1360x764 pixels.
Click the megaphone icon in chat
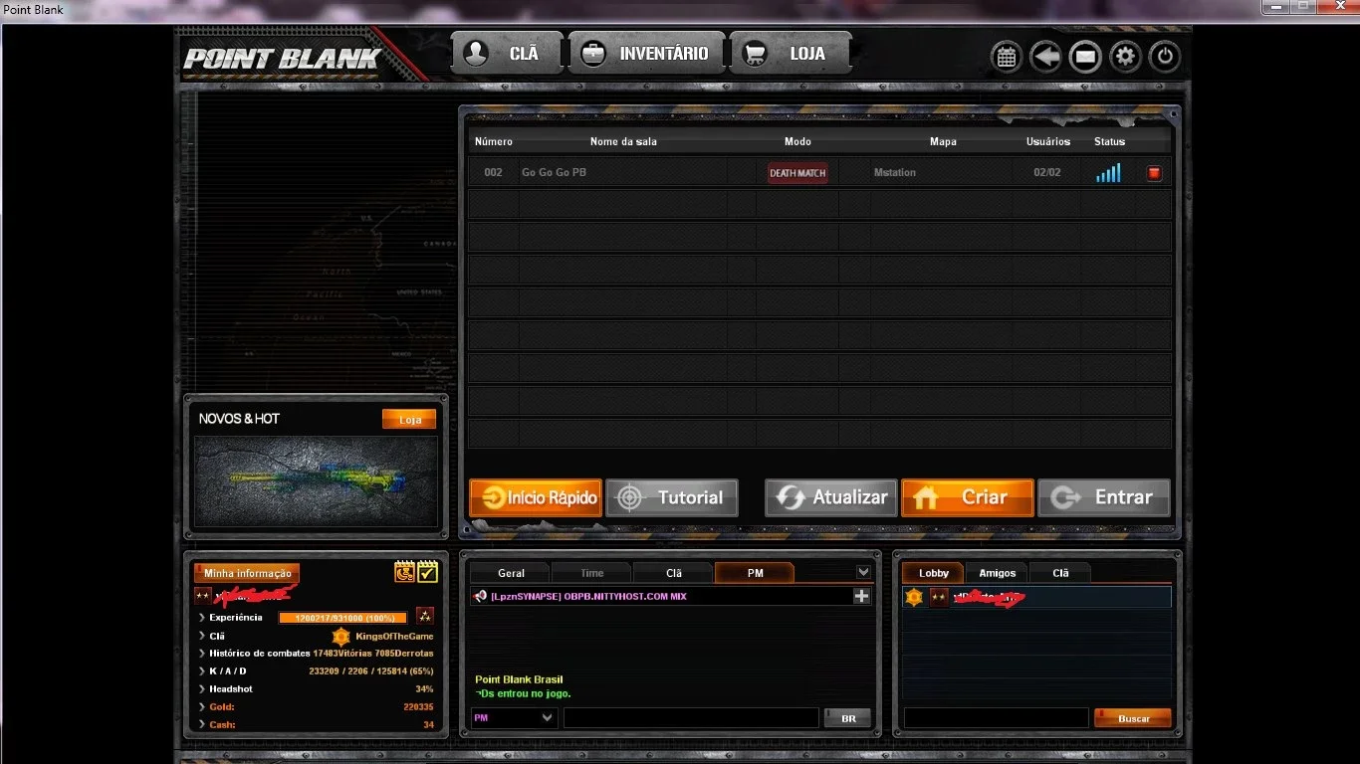click(481, 596)
